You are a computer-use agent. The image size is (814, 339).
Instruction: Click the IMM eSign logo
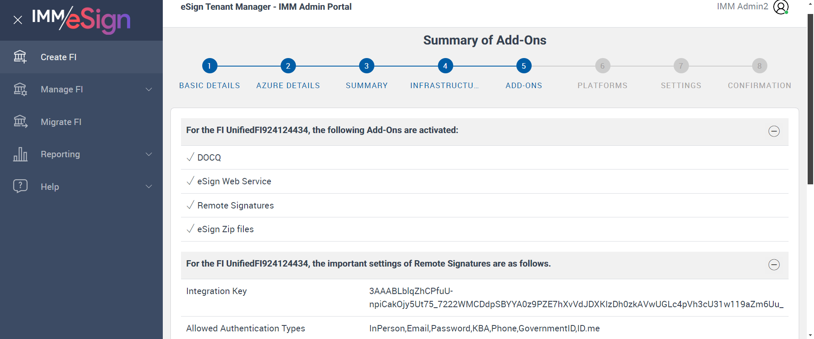pos(81,19)
